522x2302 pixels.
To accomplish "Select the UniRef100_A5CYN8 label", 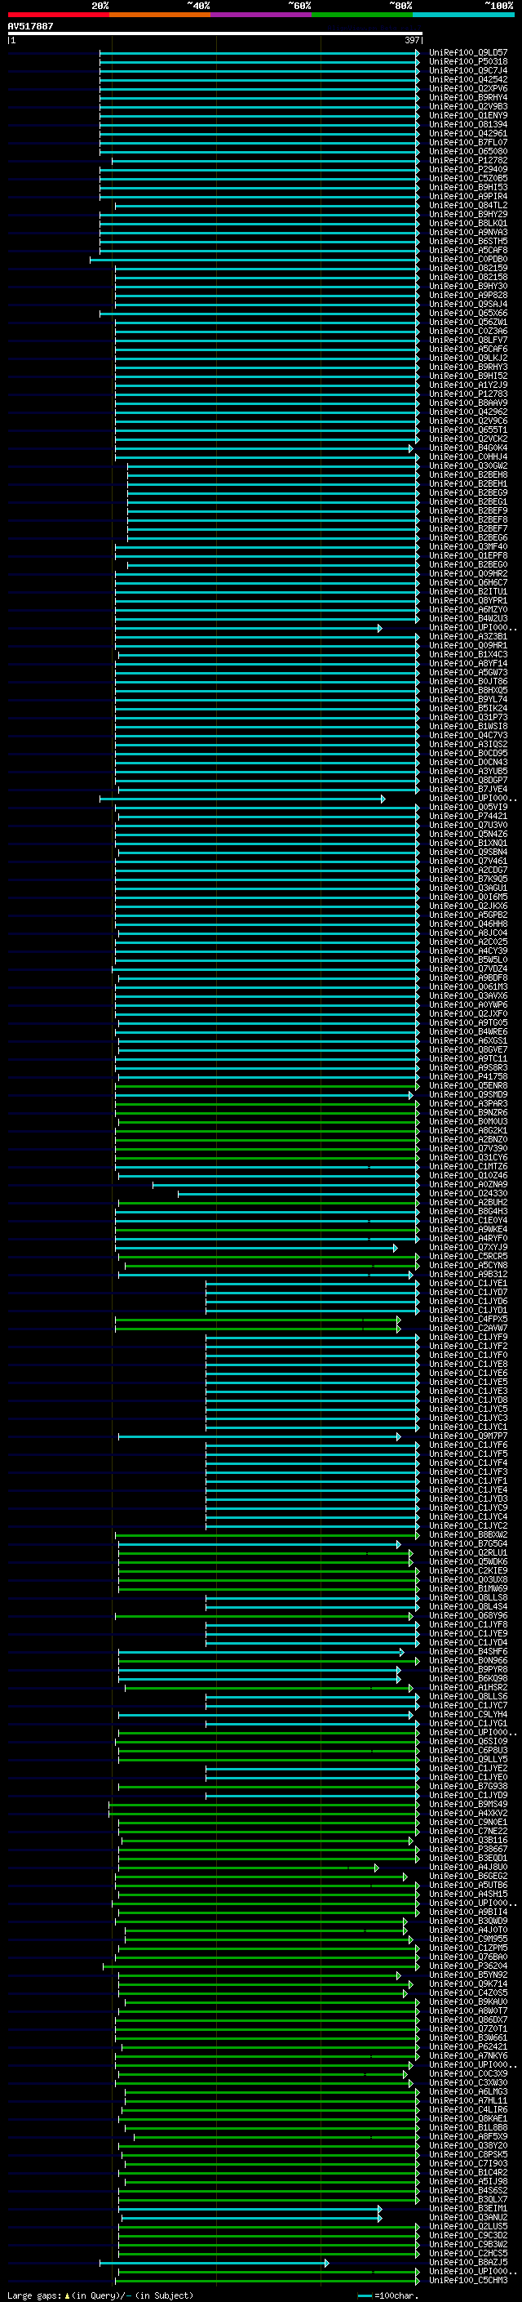I will (467, 1266).
